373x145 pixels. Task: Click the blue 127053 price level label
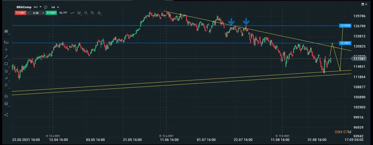tap(345, 26)
